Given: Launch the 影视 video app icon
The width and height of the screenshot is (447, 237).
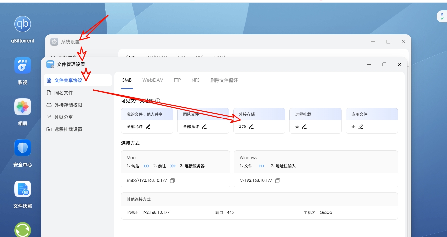Looking at the screenshot, I should tap(23, 65).
